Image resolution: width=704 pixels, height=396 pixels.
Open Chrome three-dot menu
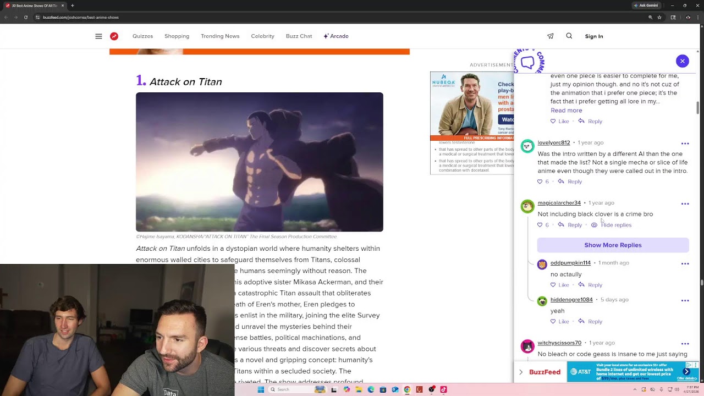tap(697, 17)
